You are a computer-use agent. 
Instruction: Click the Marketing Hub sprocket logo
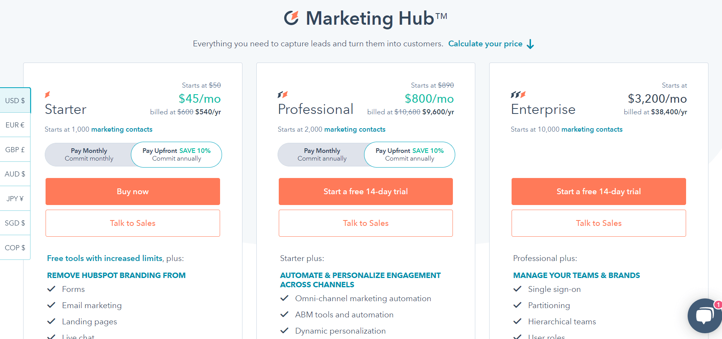point(292,18)
